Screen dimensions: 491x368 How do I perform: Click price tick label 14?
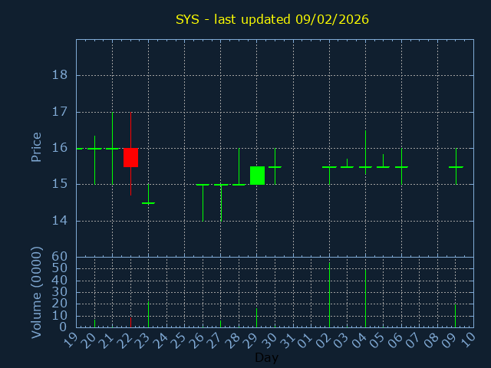pos(59,221)
